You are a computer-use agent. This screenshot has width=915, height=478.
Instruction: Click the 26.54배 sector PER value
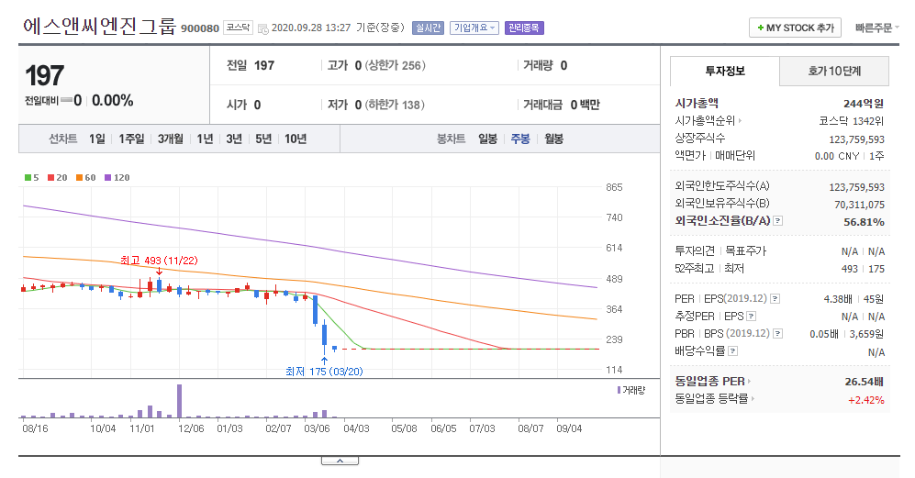click(x=864, y=382)
